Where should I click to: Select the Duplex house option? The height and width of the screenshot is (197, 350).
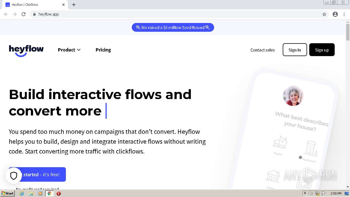[x=279, y=145]
